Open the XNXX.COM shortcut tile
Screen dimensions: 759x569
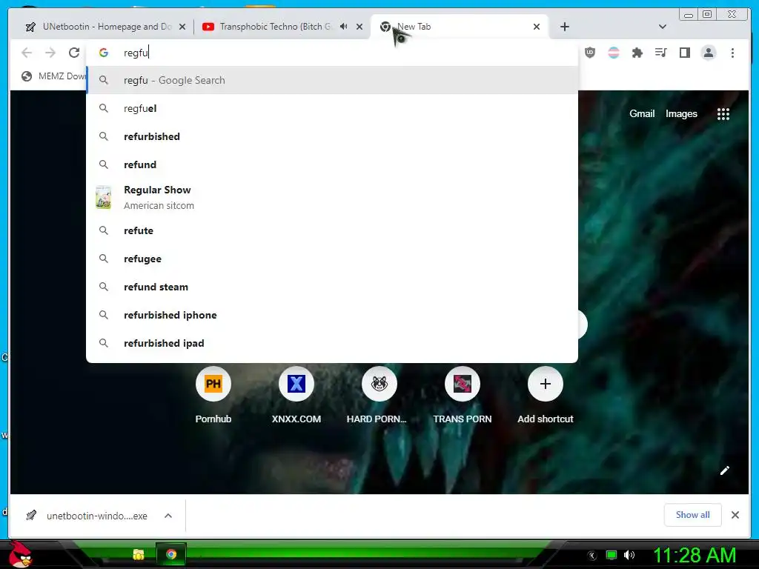click(x=296, y=396)
